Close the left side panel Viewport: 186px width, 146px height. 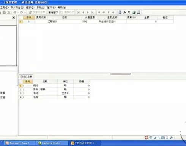[x=14, y=17]
